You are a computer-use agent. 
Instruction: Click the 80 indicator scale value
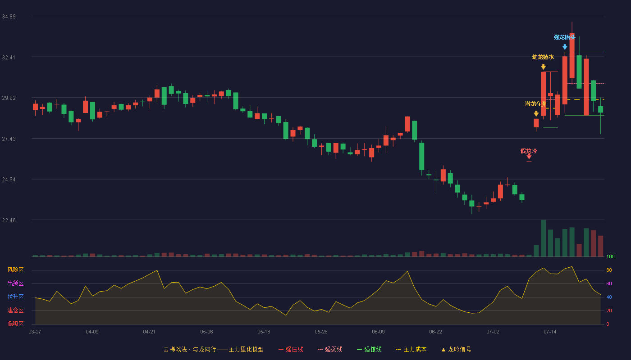[x=608, y=270]
